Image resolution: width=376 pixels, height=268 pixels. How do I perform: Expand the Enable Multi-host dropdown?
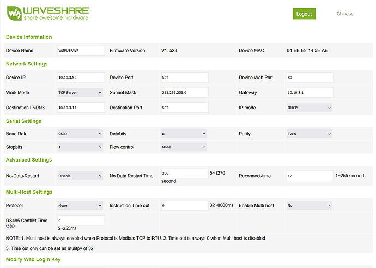[x=310, y=205]
